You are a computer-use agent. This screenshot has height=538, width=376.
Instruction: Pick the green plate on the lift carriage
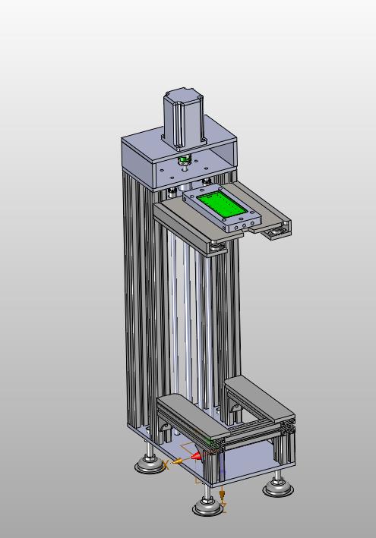click(222, 204)
